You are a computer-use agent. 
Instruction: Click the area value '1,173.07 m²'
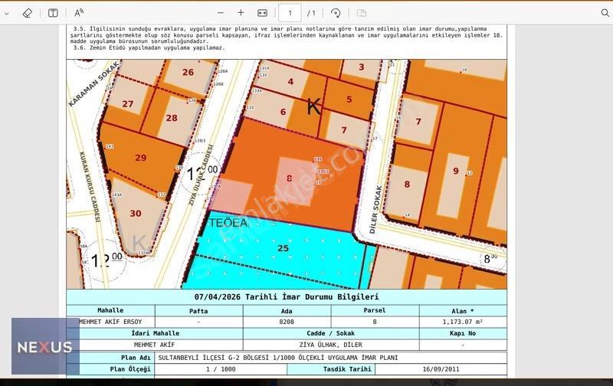coord(463,322)
